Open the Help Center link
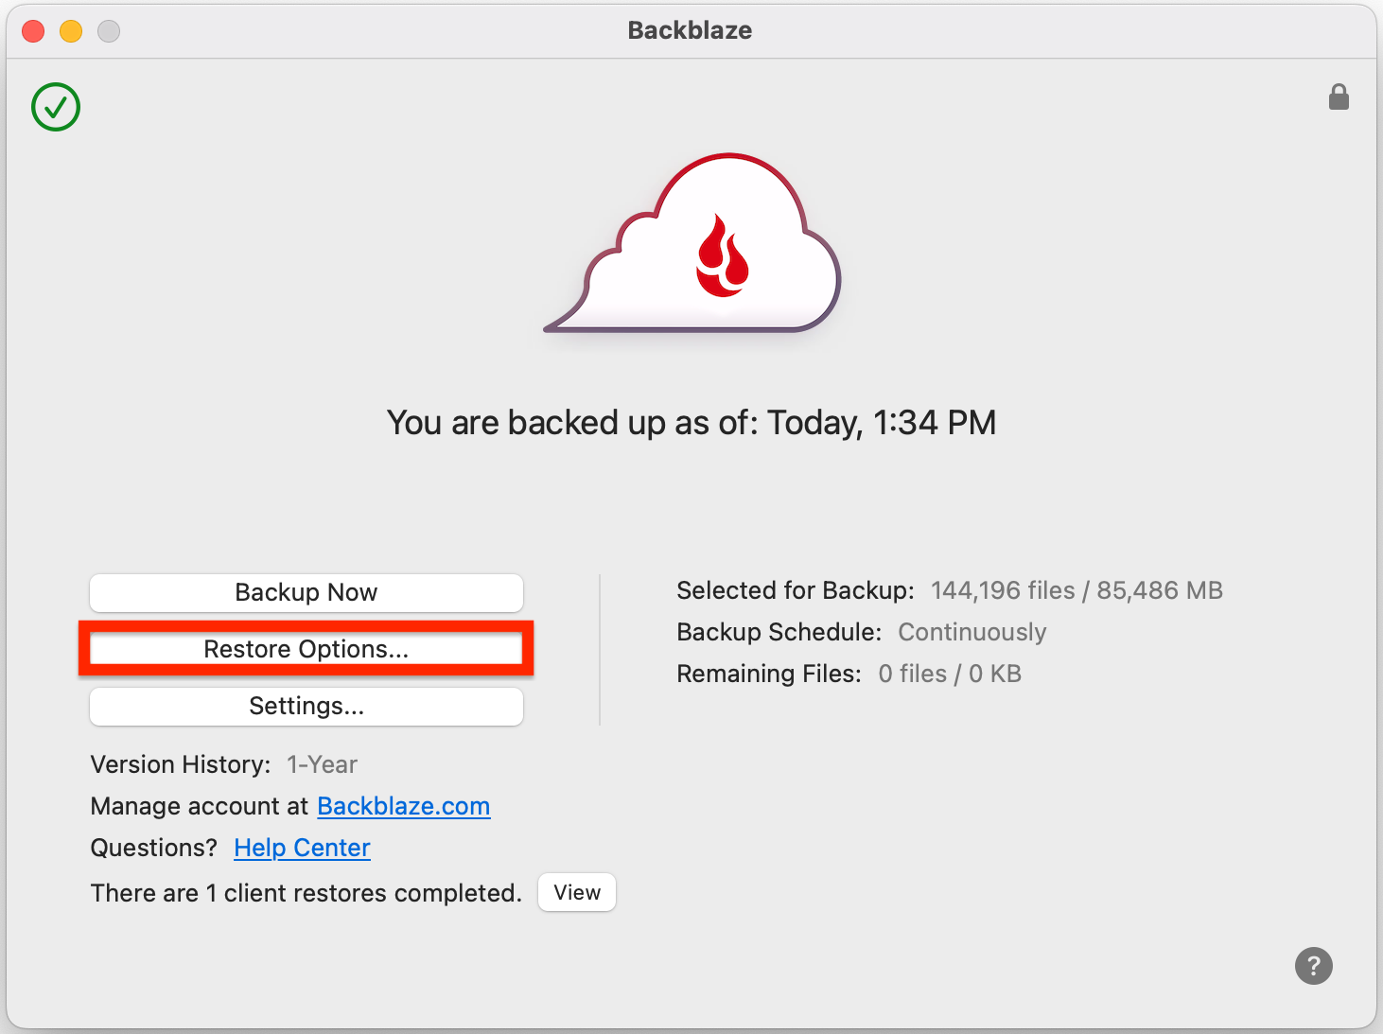The image size is (1383, 1034). (x=302, y=848)
